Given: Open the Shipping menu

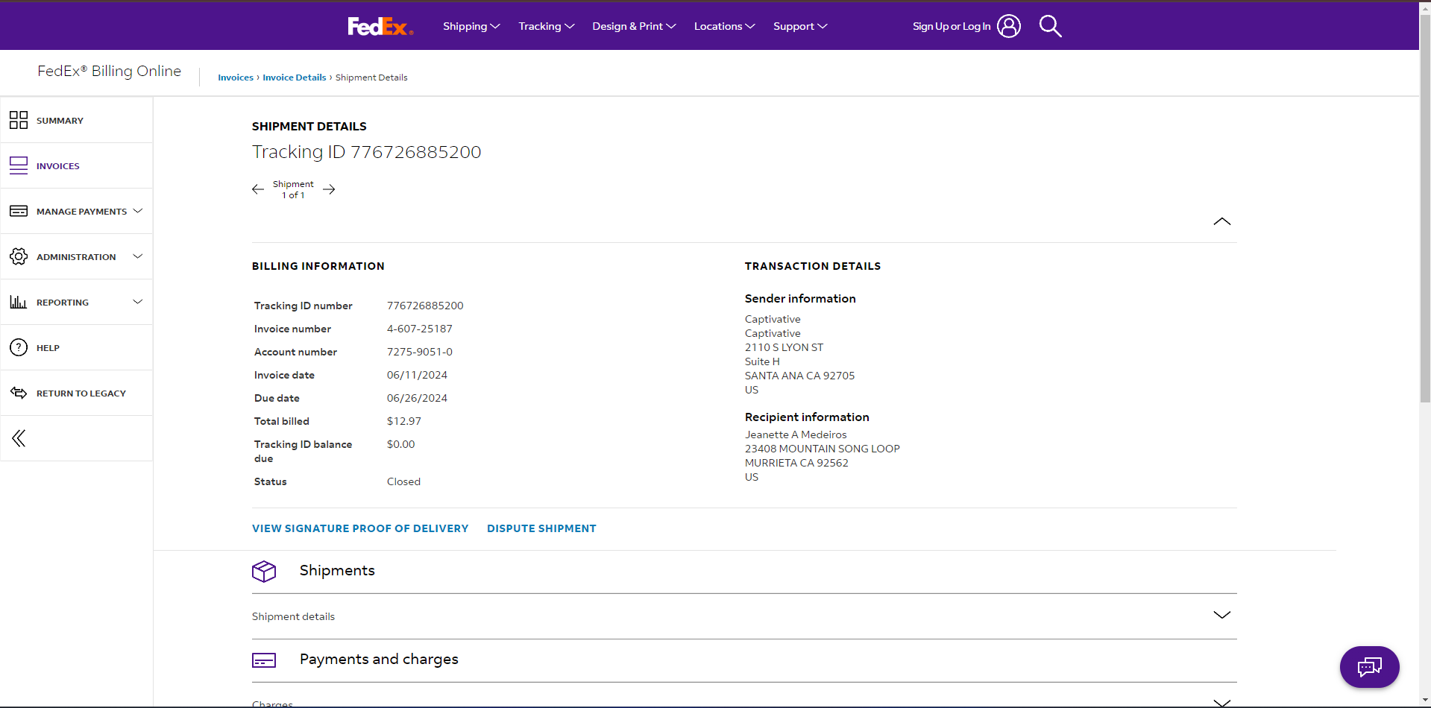Looking at the screenshot, I should 471,26.
